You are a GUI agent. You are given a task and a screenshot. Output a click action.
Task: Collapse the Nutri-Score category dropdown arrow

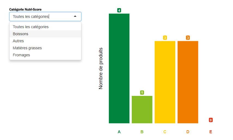tap(75, 17)
